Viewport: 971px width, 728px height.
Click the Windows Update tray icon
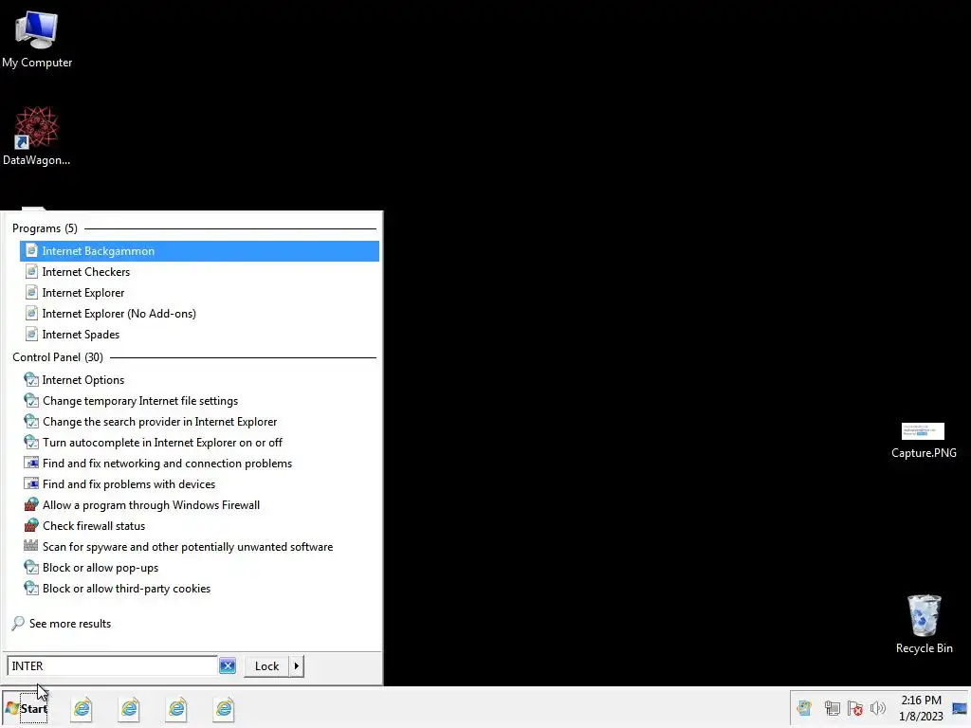point(804,708)
